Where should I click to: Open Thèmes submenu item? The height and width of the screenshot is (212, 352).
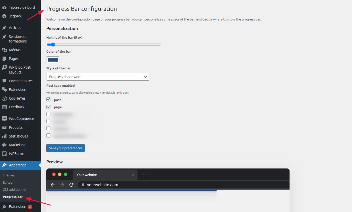[x=9, y=175]
